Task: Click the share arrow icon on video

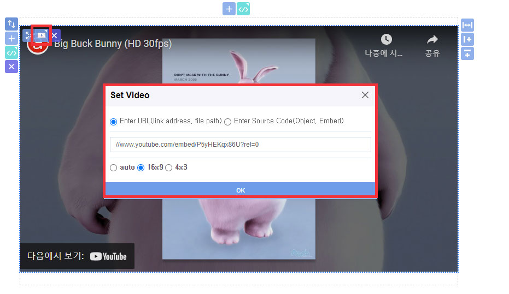Action: click(x=432, y=39)
